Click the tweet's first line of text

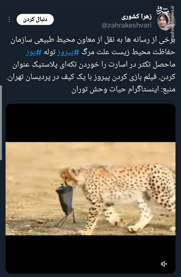(93, 40)
